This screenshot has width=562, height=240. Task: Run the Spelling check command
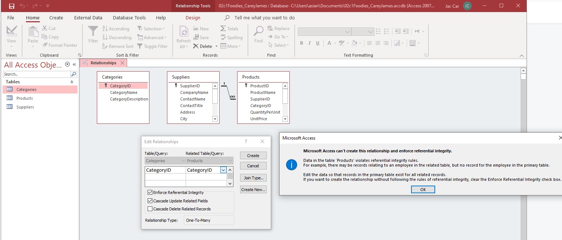click(231, 37)
